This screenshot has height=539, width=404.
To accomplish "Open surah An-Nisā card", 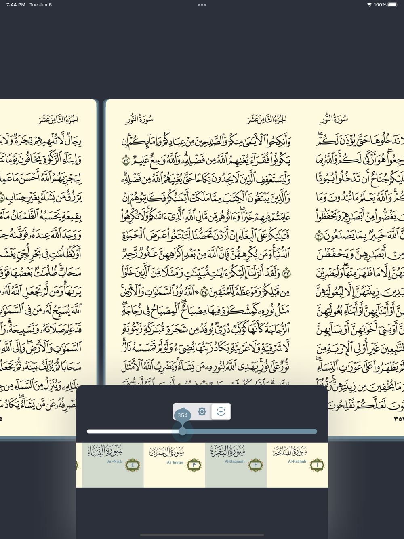I will 113,465.
